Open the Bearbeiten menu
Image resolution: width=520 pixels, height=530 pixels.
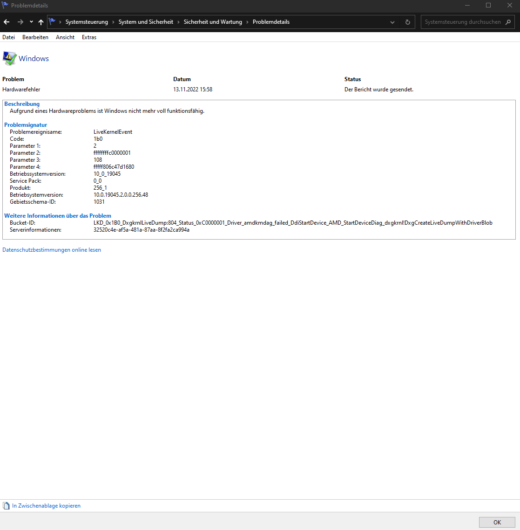click(x=35, y=37)
